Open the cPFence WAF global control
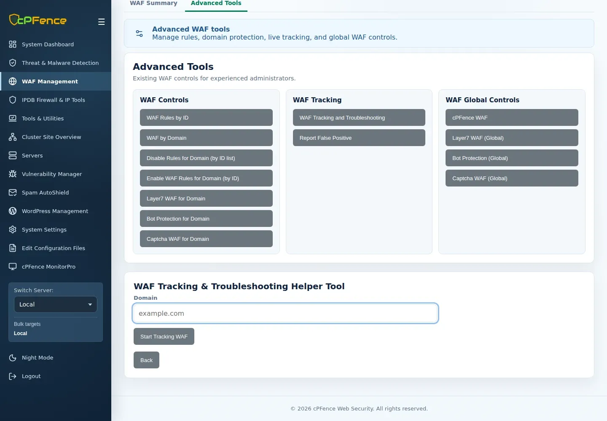Viewport: 607px width, 421px height. 512,117
